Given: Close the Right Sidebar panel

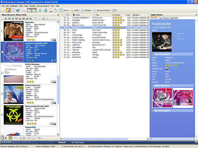Looking at the screenshot, I should 196,15.
